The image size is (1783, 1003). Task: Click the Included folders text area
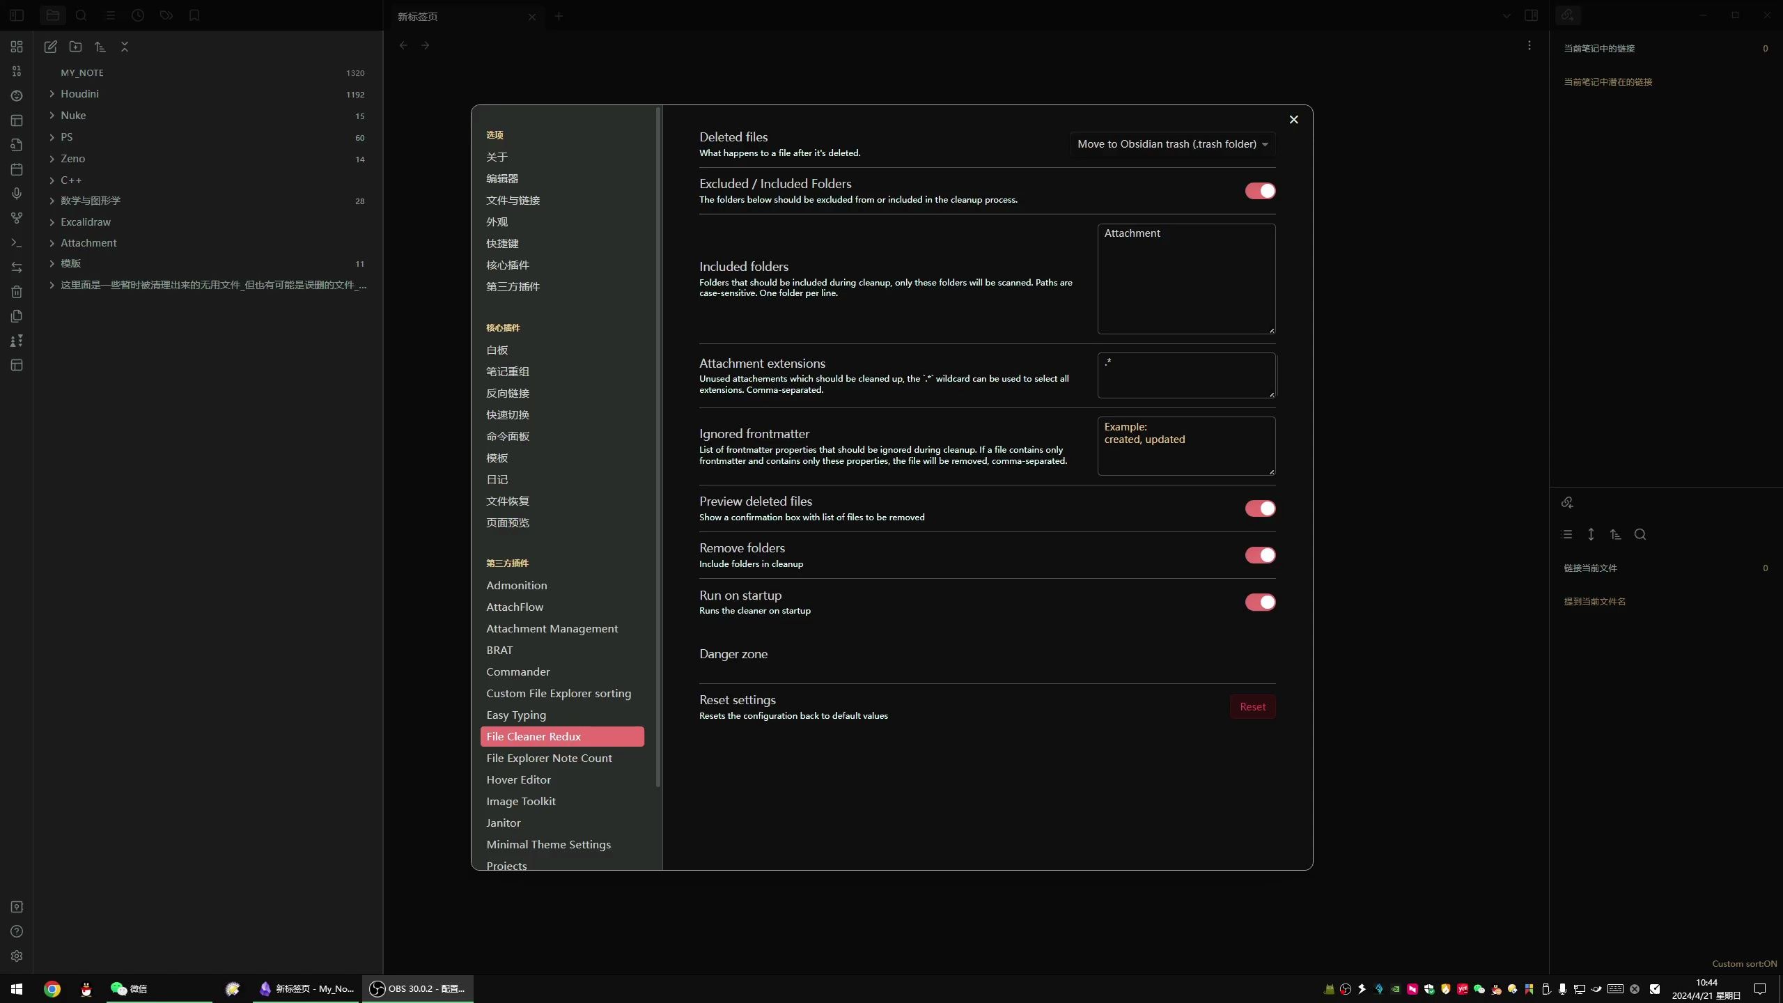pyautogui.click(x=1185, y=279)
